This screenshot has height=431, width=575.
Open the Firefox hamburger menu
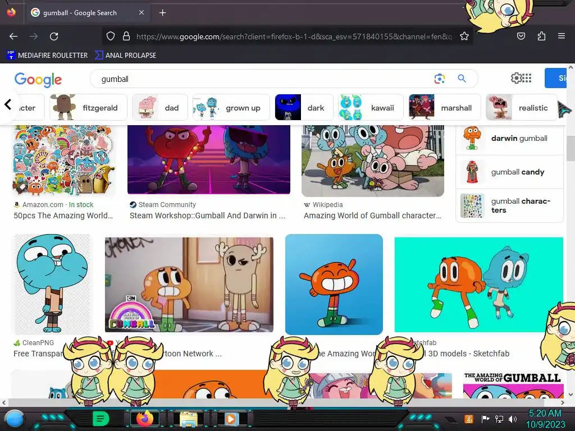[x=562, y=36]
